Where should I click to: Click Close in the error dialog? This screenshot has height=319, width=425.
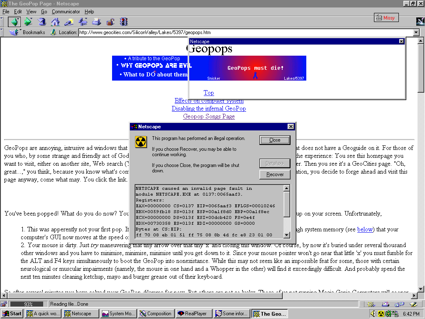pyautogui.click(x=275, y=140)
